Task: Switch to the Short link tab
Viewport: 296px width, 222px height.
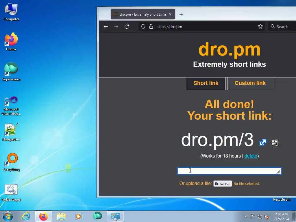Action: tap(206, 83)
